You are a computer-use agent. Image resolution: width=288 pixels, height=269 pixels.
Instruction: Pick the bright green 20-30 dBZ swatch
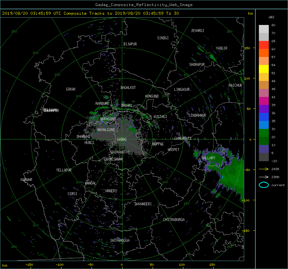[264, 133]
